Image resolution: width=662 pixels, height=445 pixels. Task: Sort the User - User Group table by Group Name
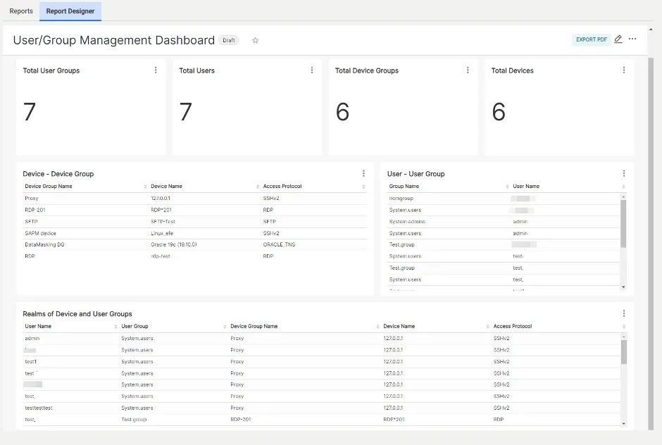[x=507, y=187]
